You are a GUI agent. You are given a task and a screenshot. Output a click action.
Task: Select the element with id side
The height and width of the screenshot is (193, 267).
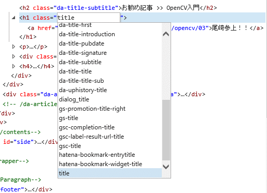30,142
